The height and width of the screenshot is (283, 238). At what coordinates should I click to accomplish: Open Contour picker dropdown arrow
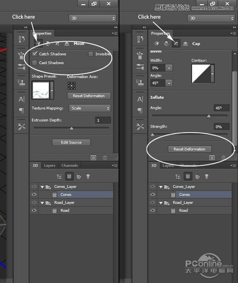213,73
